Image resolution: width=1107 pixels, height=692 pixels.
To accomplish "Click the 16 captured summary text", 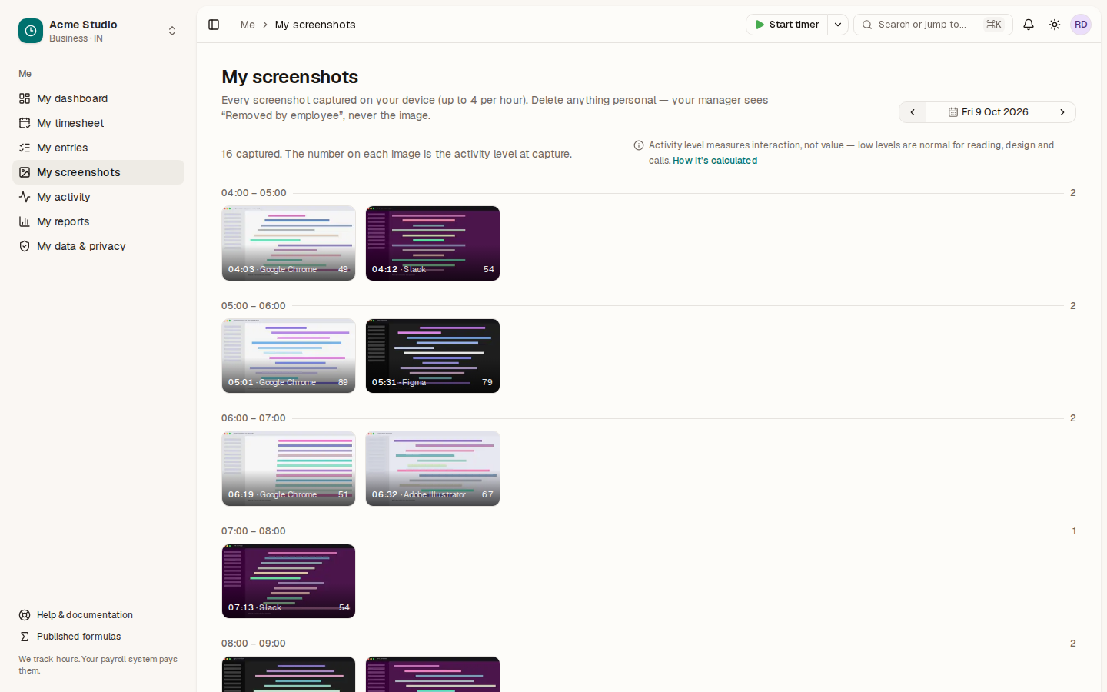I will pos(397,154).
